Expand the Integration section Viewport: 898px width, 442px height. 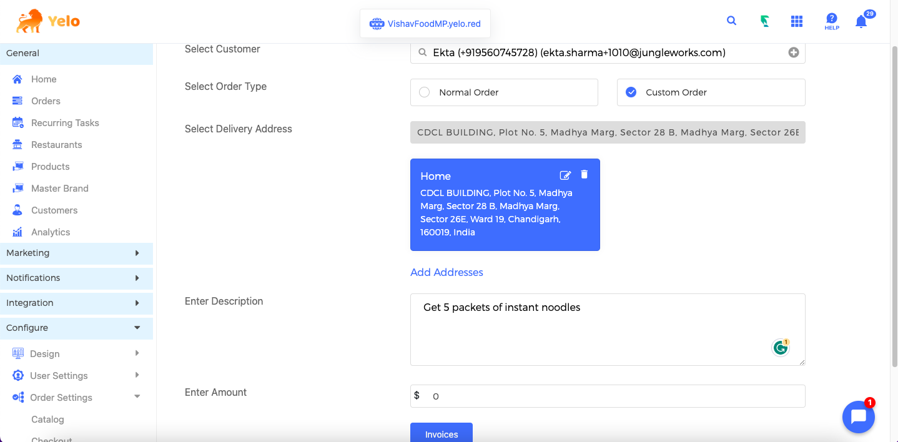76,303
